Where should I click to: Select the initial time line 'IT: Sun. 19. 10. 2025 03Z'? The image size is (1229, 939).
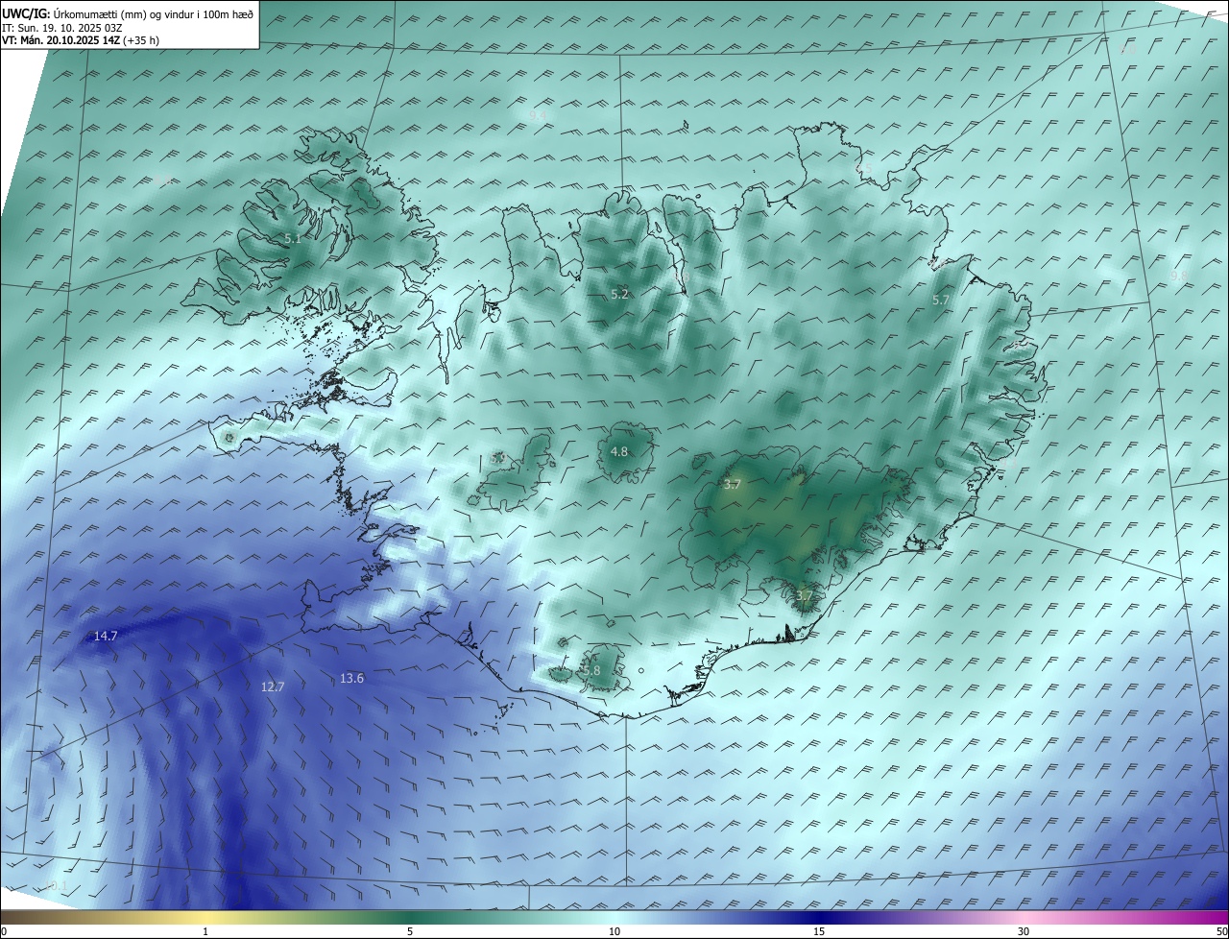pos(61,28)
